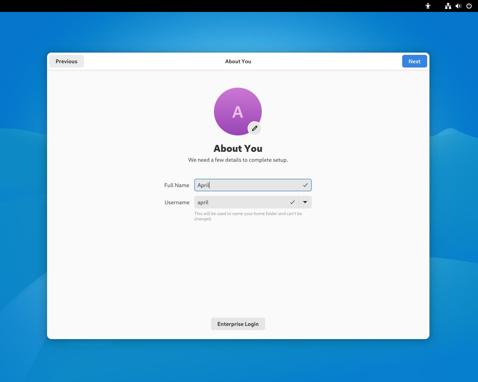The width and height of the screenshot is (478, 382).
Task: Click the home folder hint text
Action: pos(248,216)
